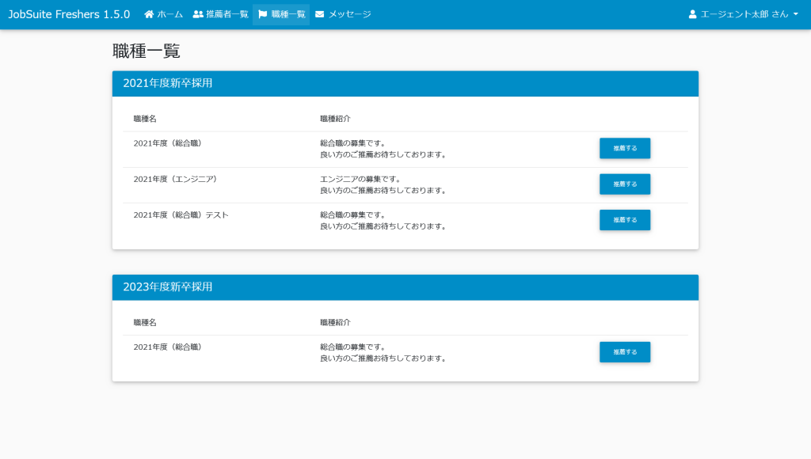Click the 2021年度新卒採用 section header
The height and width of the screenshot is (459, 811).
[168, 83]
